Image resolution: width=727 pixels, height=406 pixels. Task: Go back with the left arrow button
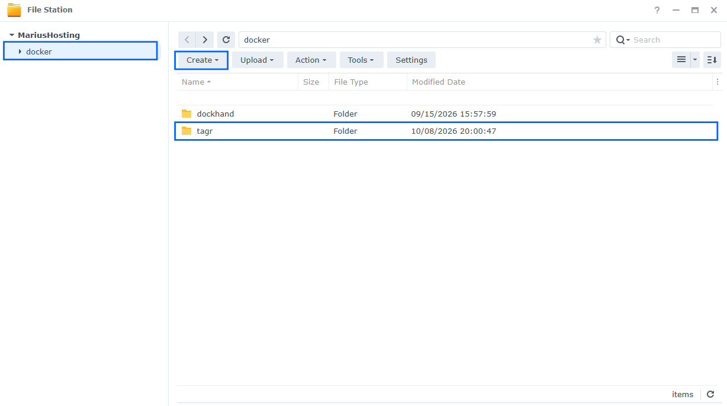click(x=187, y=40)
